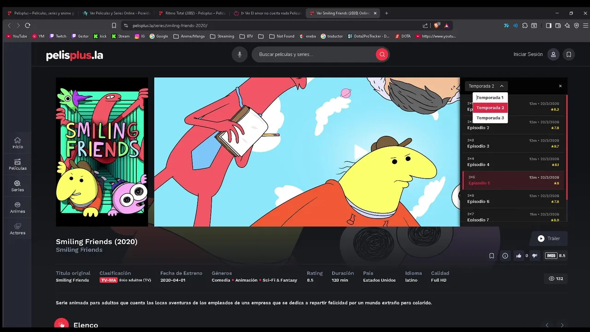Open the YouTube bookmark
The width and height of the screenshot is (590, 332).
click(x=17, y=36)
